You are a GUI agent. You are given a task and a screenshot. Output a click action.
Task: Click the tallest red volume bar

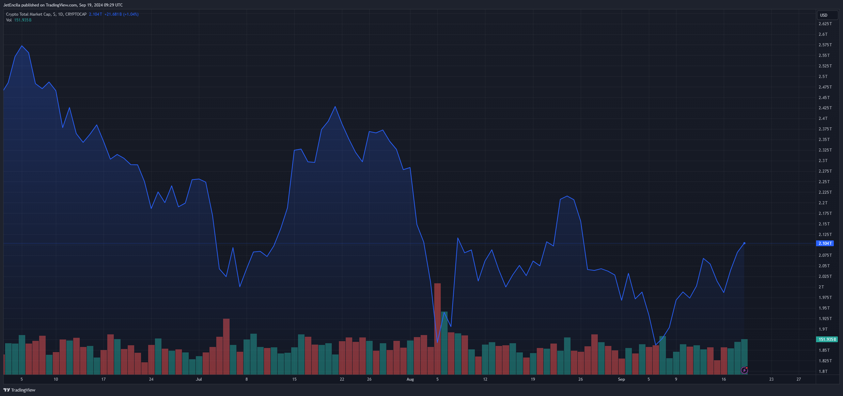coord(437,329)
